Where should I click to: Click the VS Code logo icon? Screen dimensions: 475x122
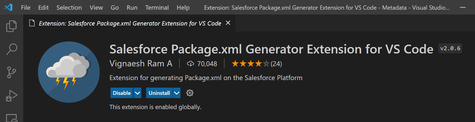8,7
